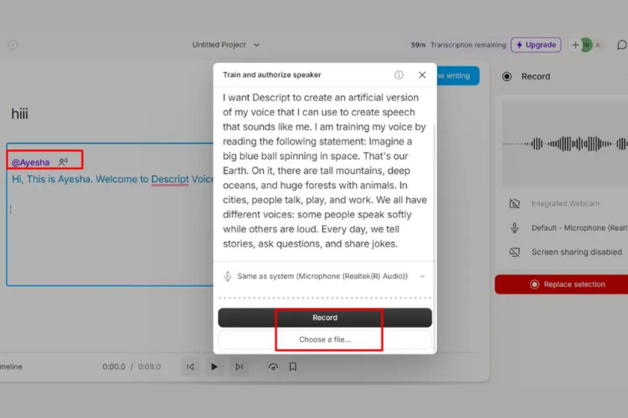Viewport: 628px width, 418px height.
Task: Click the paragraph drag handle dots
Action: point(10,209)
